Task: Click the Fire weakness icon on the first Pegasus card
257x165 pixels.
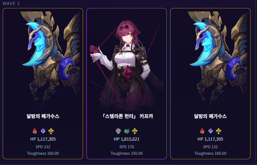Action: coord(34,131)
